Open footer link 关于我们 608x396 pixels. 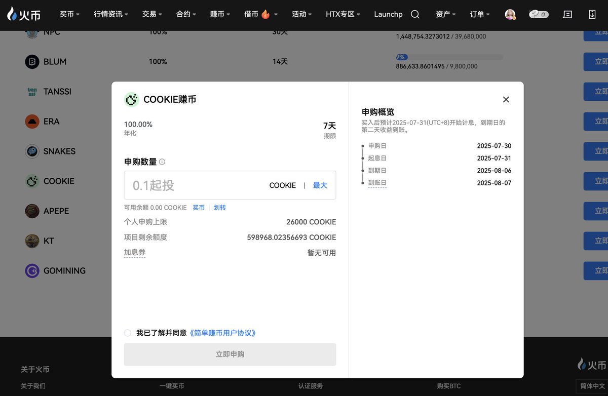33,386
